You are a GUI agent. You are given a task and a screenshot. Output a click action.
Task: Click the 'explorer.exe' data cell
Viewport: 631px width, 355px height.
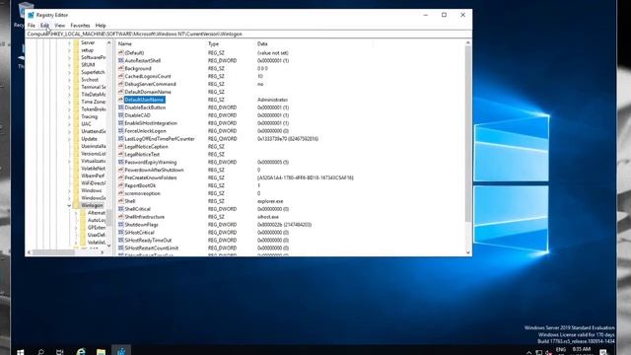point(270,201)
